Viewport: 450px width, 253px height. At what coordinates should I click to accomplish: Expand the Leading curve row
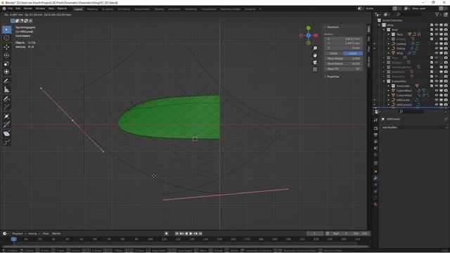[x=389, y=44]
